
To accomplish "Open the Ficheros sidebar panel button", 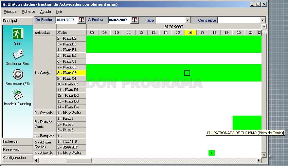I will 18,142.
